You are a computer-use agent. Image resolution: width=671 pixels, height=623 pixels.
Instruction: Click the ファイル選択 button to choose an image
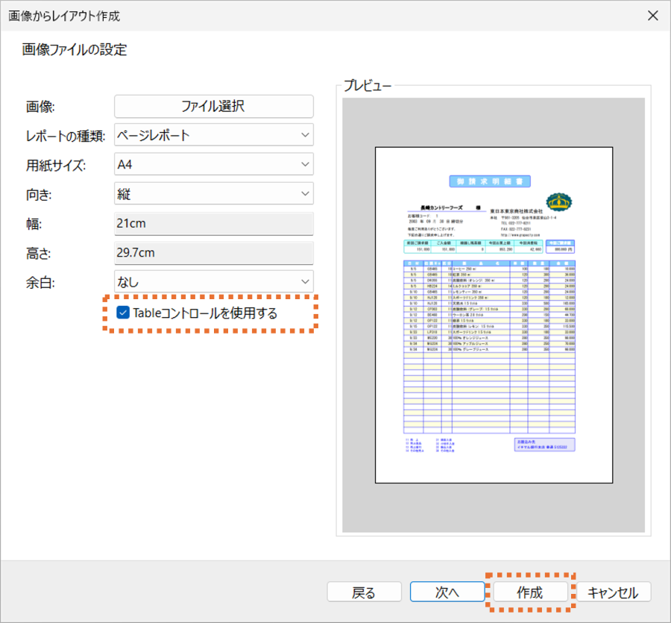[x=214, y=106]
